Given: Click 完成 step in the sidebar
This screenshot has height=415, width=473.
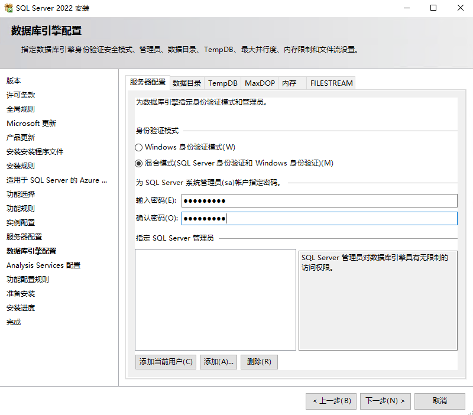Looking at the screenshot, I should 14,322.
